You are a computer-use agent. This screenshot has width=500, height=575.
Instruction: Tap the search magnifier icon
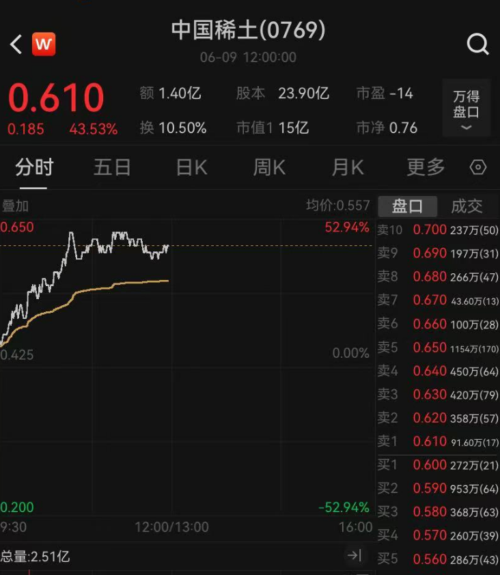pyautogui.click(x=477, y=44)
